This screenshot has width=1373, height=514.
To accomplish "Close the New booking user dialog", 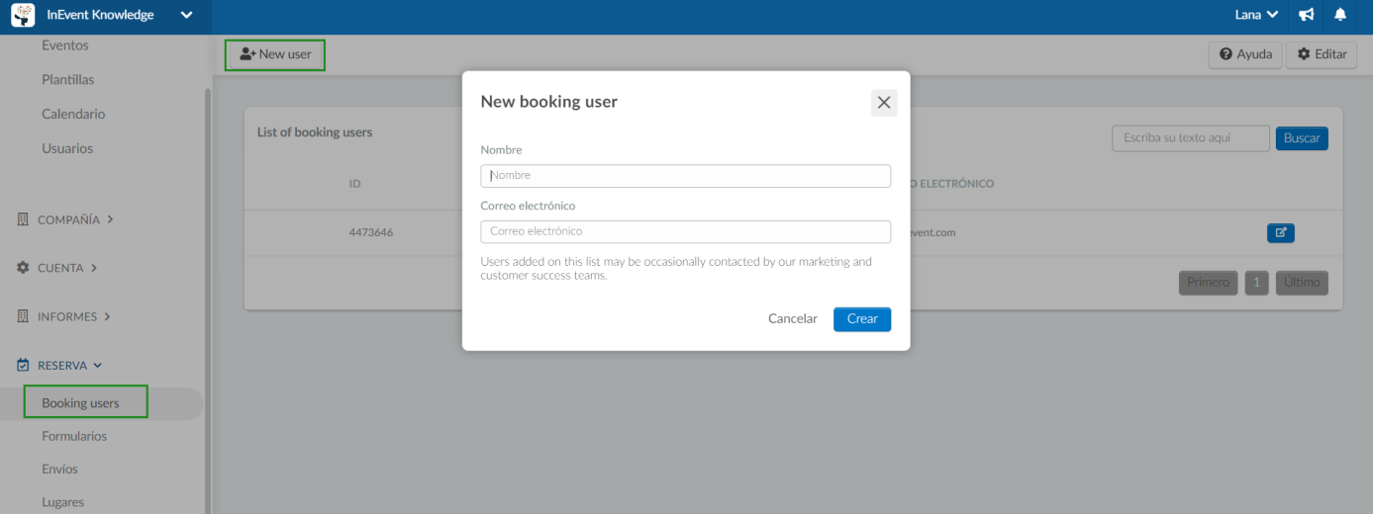I will click(884, 103).
